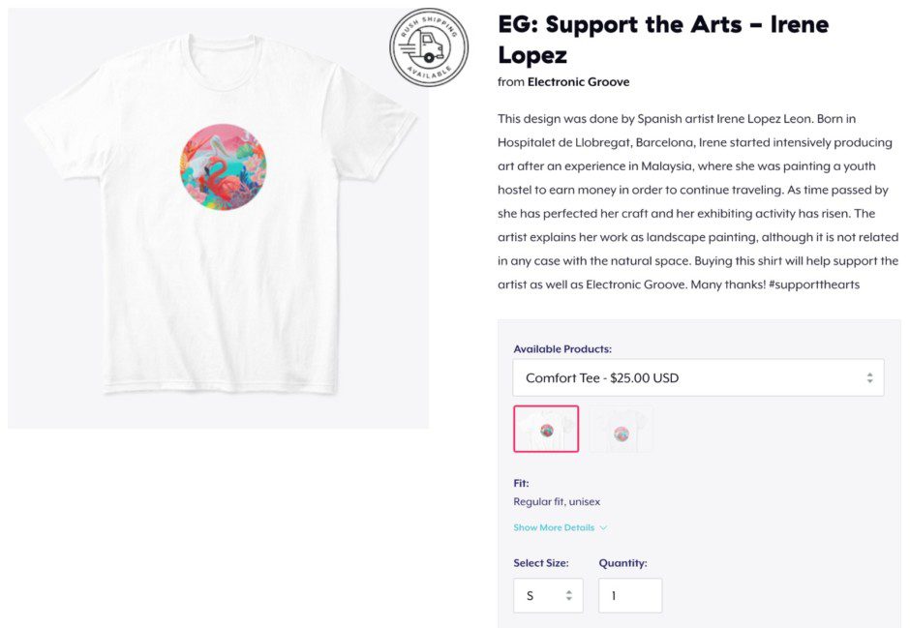Click the Regular fit, unisex text
The height and width of the screenshot is (628, 910).
[x=557, y=502]
